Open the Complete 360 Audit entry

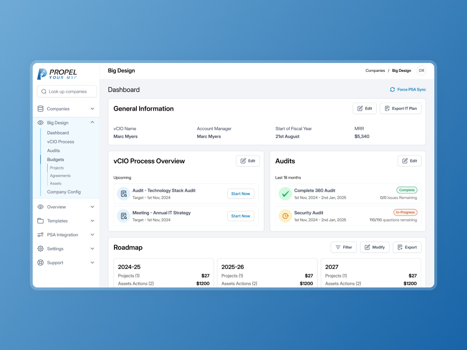[x=347, y=194]
